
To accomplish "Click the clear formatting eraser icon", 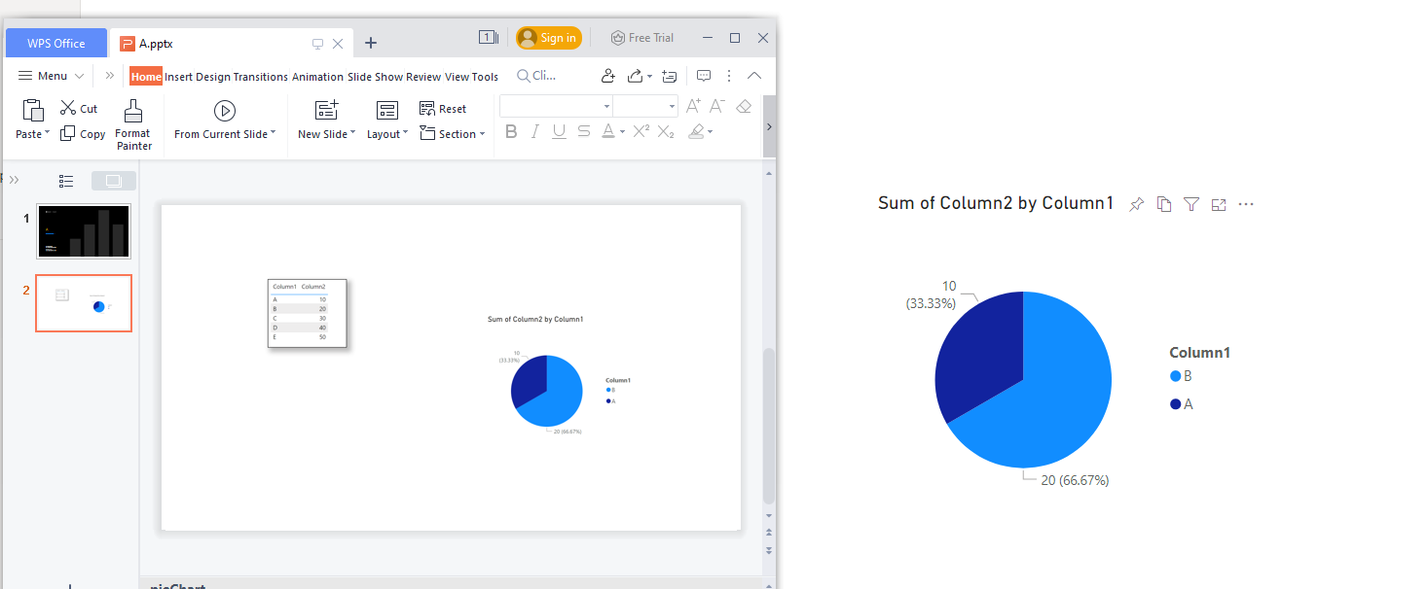I will pos(744,106).
